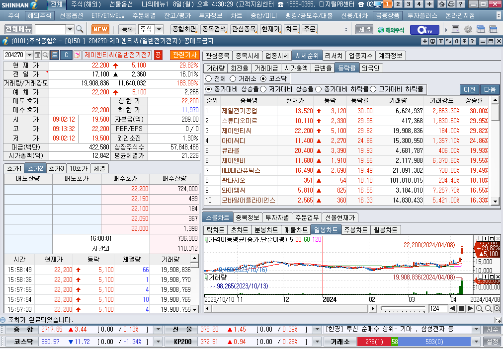Screen dimensions: 503x349
Task: Expand the news headline dropdown
Action: click(476, 330)
